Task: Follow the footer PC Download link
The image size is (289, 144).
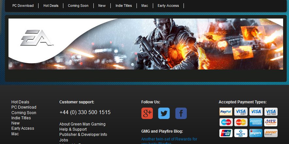Action: click(24, 107)
